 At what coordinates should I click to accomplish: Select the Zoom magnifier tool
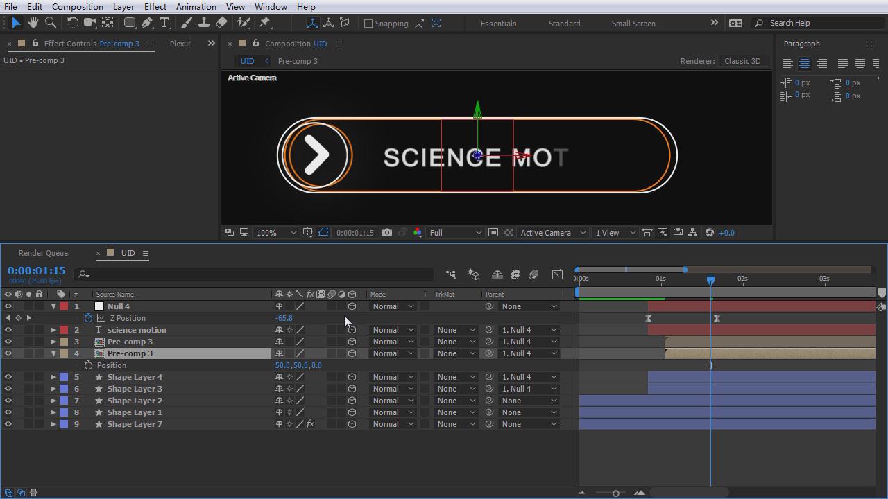click(x=50, y=23)
